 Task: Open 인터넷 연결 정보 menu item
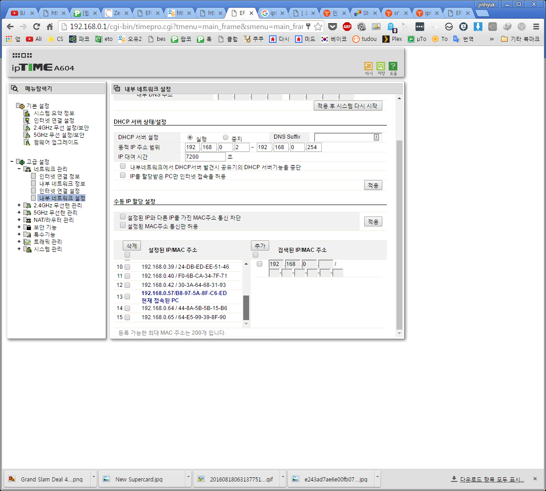click(60, 176)
